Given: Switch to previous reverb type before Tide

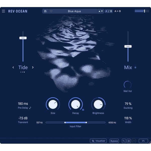Looking at the screenshot, I should tap(13, 67).
